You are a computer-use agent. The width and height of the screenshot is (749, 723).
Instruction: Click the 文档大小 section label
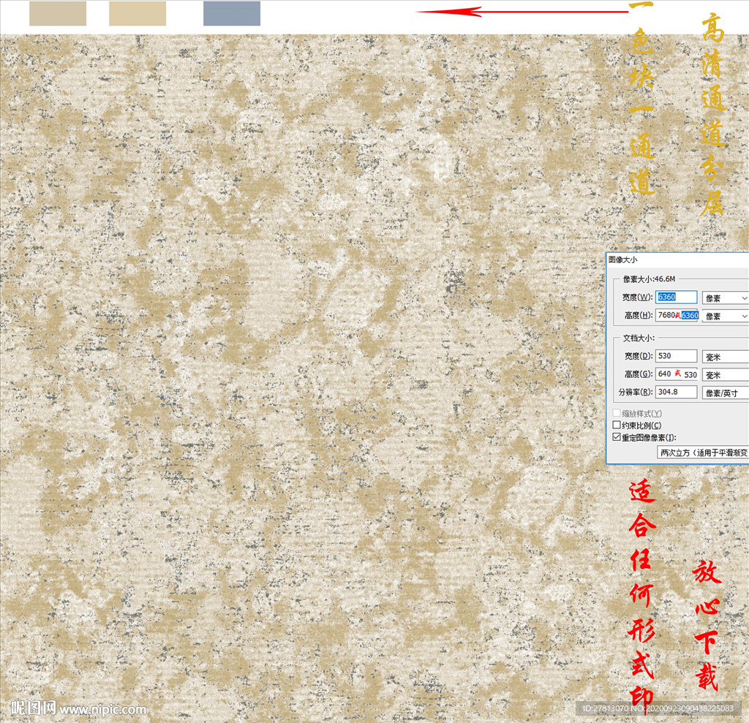click(x=639, y=338)
